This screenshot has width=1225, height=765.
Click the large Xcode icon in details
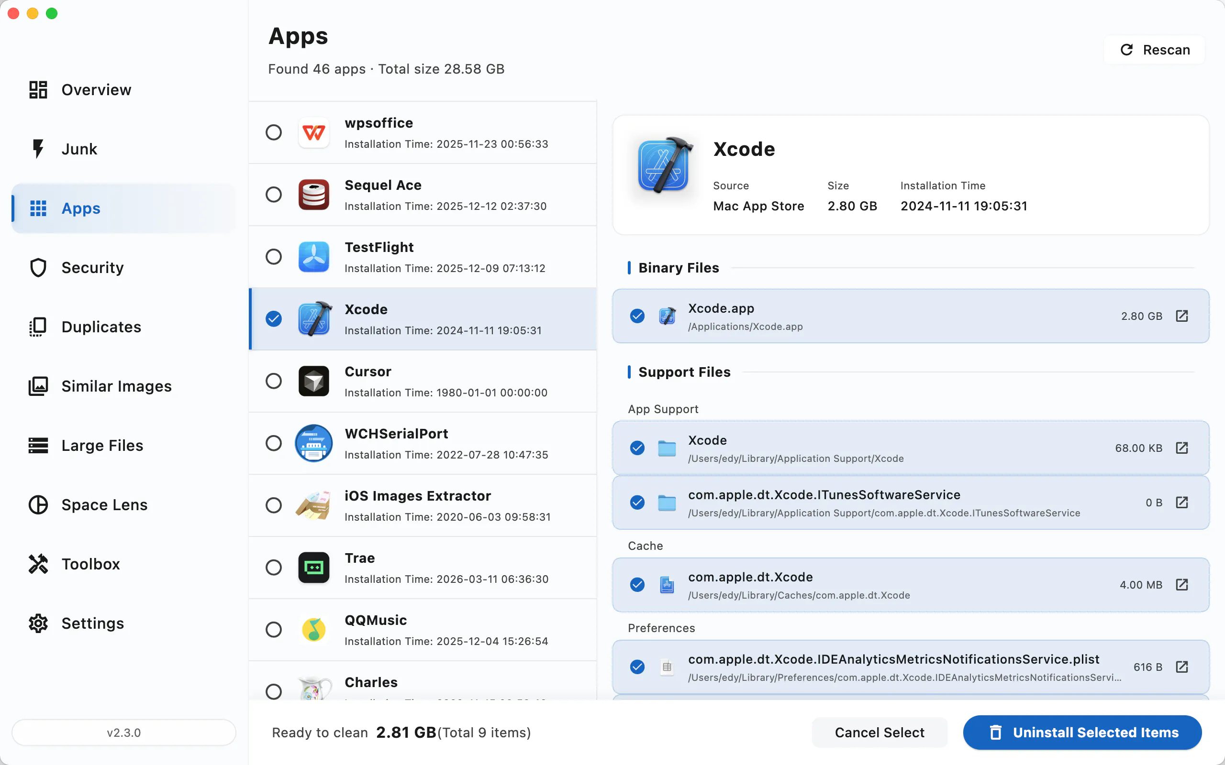pos(665,165)
